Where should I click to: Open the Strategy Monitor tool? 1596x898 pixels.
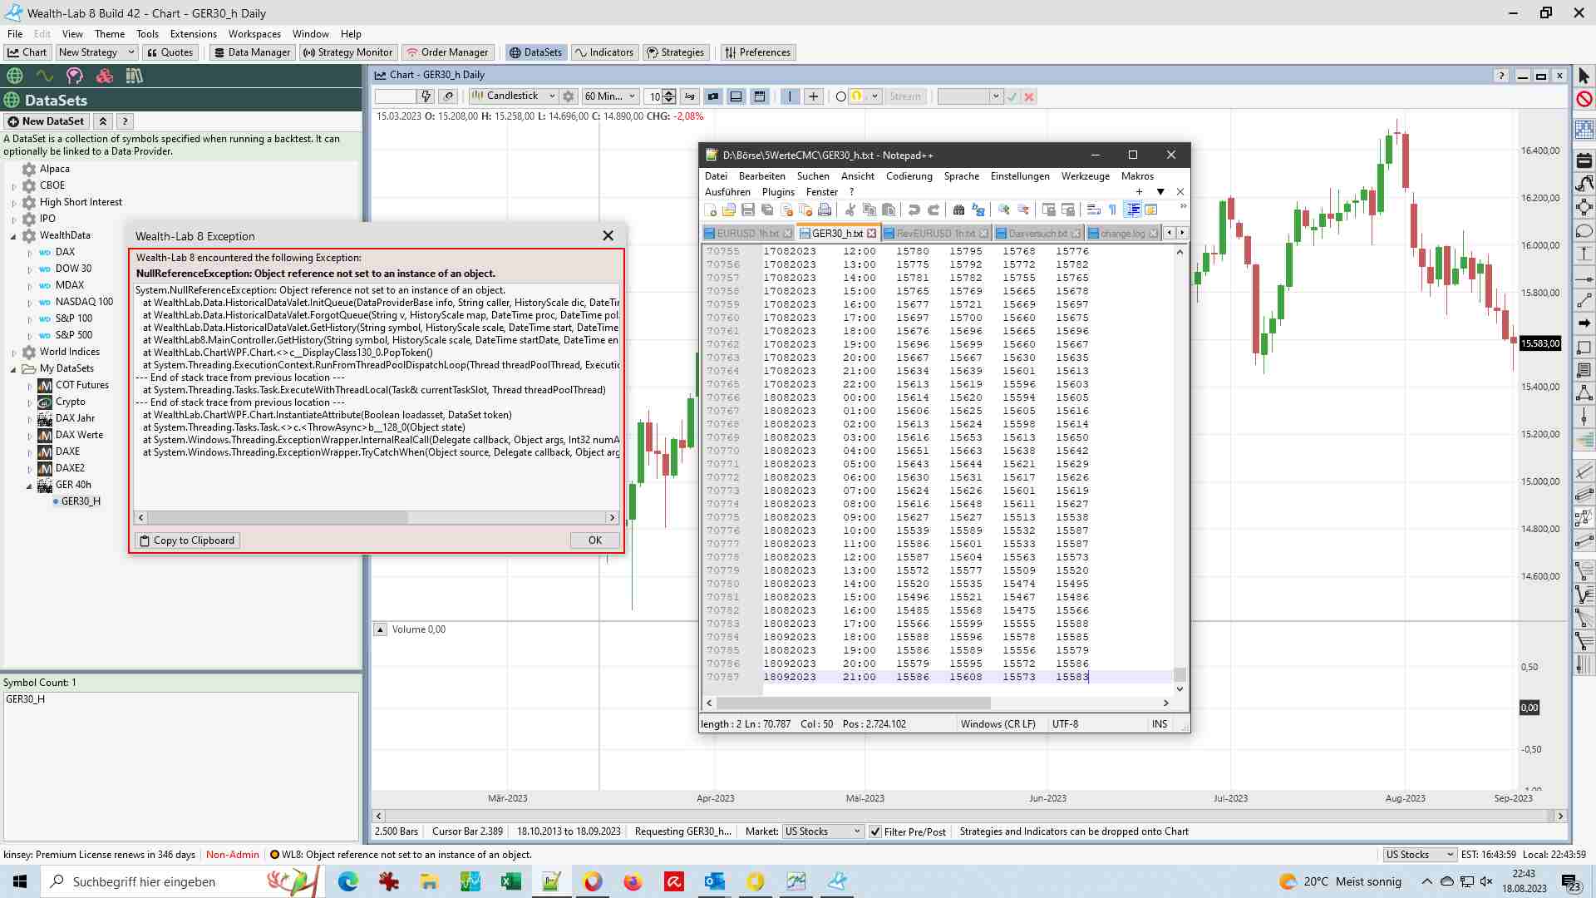pyautogui.click(x=347, y=52)
